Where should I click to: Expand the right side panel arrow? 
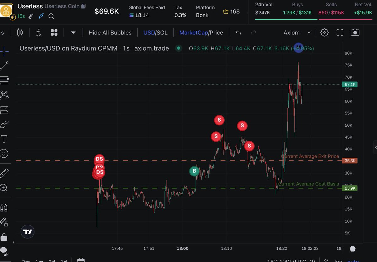click(x=376, y=147)
